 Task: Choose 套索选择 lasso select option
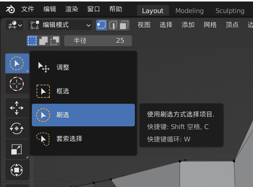(x=83, y=139)
